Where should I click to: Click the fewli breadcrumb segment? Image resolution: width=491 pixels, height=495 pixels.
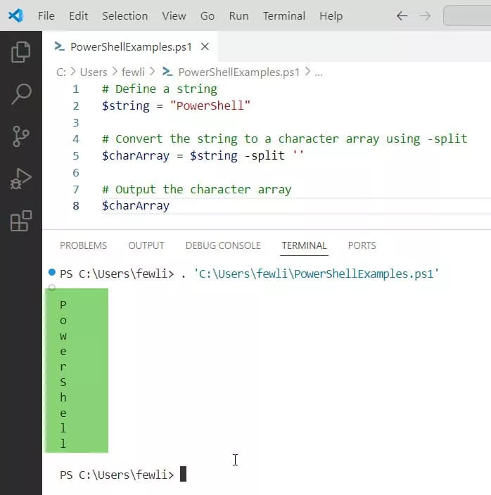(x=134, y=72)
